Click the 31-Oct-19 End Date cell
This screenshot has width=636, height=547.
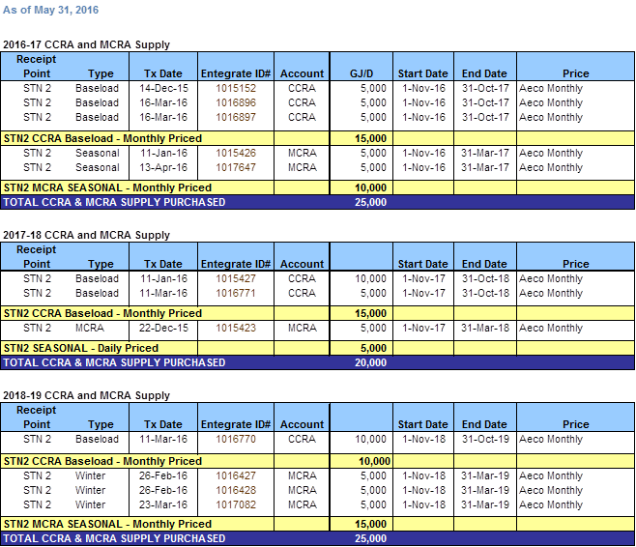(484, 439)
